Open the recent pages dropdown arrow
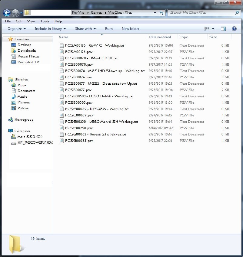The width and height of the screenshot is (243, 257). [21, 13]
